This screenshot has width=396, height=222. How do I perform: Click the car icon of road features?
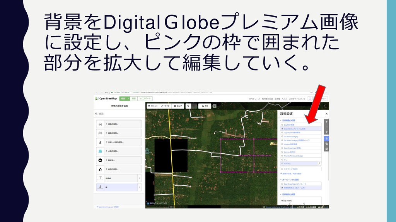(x=100, y=124)
